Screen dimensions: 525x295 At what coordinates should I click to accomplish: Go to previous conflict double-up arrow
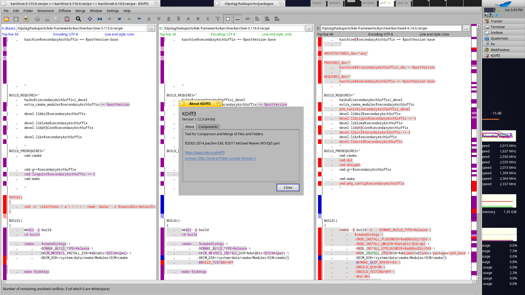click(149, 19)
